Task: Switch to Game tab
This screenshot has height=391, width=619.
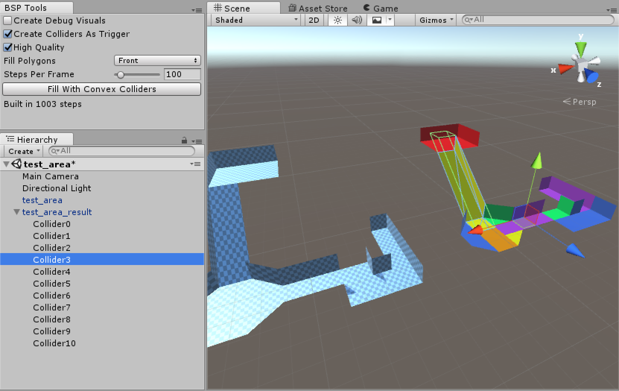Action: point(381,8)
